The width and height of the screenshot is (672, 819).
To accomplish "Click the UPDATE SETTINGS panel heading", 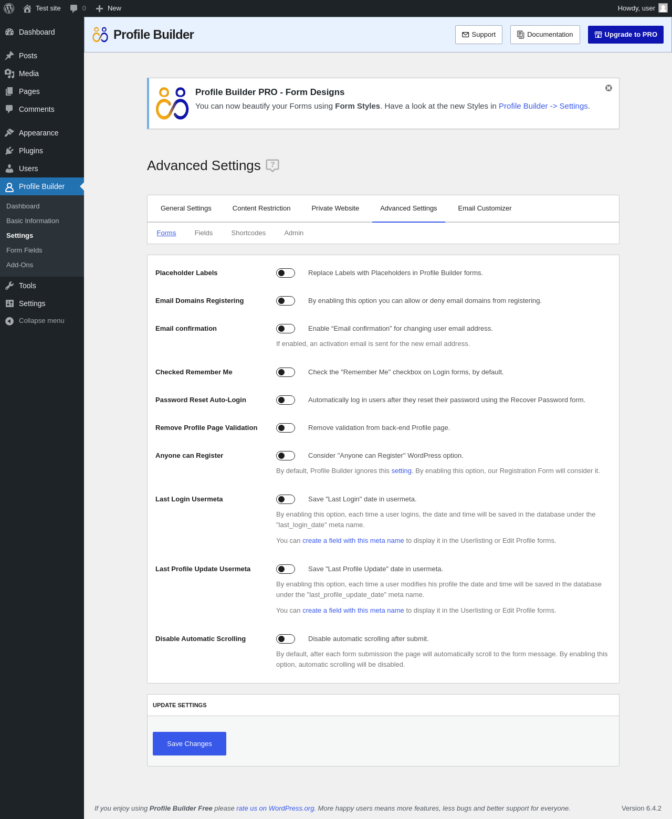I will point(180,705).
